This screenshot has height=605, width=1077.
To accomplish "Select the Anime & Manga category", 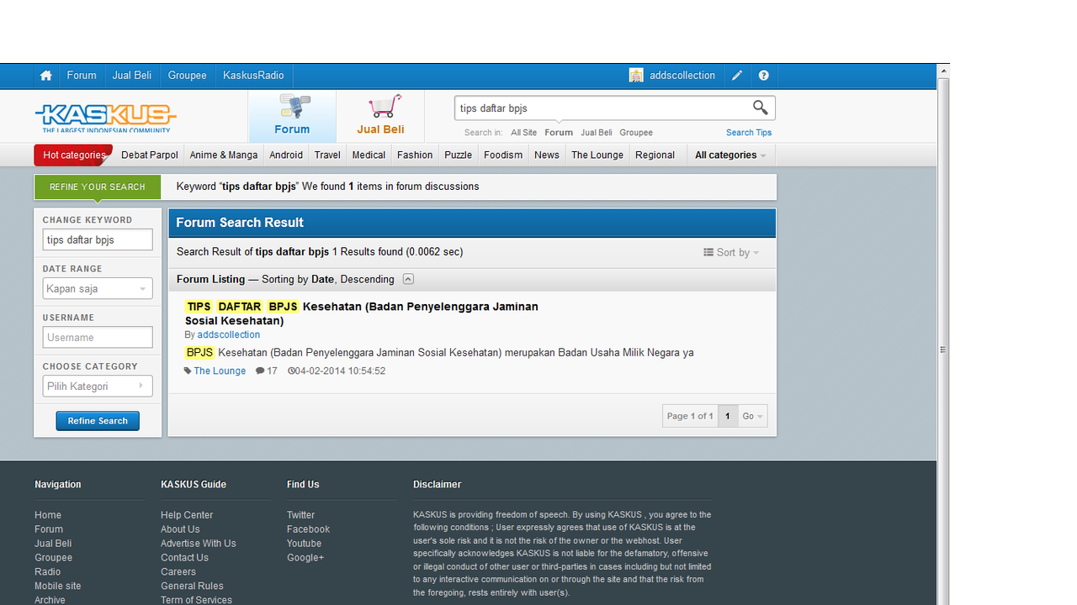I will coord(224,155).
